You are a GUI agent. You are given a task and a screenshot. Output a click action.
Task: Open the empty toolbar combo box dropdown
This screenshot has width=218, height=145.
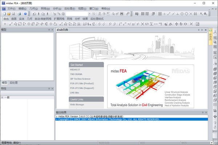[x=89, y=14]
